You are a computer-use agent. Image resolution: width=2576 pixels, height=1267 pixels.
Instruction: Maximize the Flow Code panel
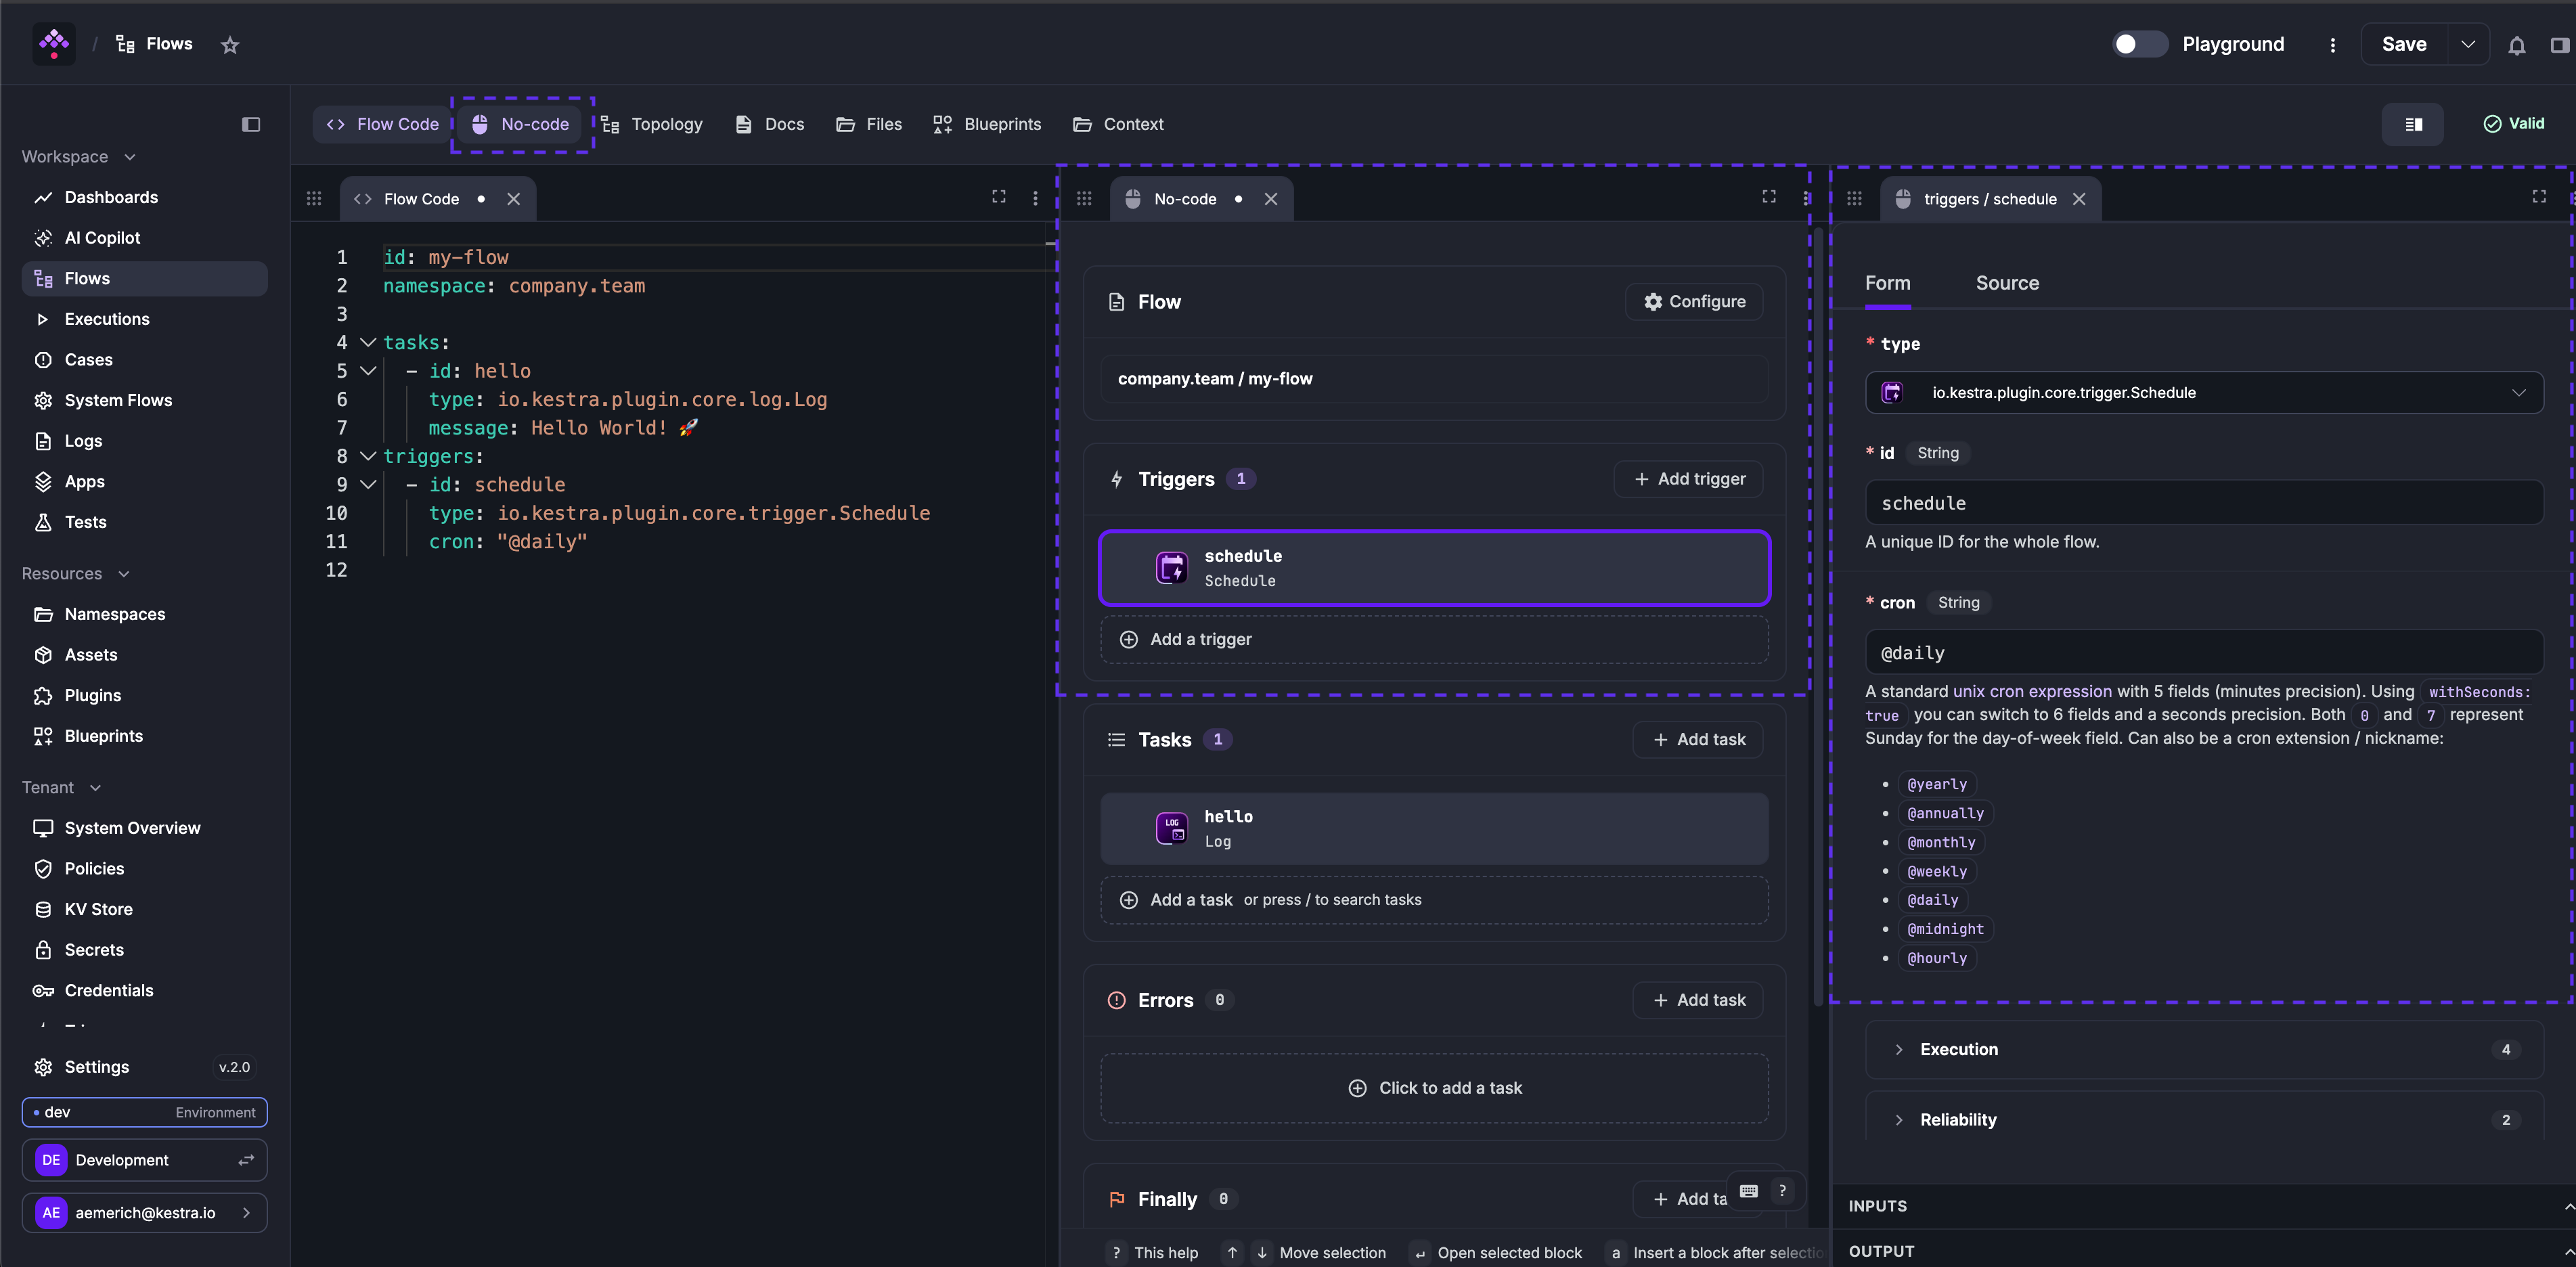[x=998, y=197]
